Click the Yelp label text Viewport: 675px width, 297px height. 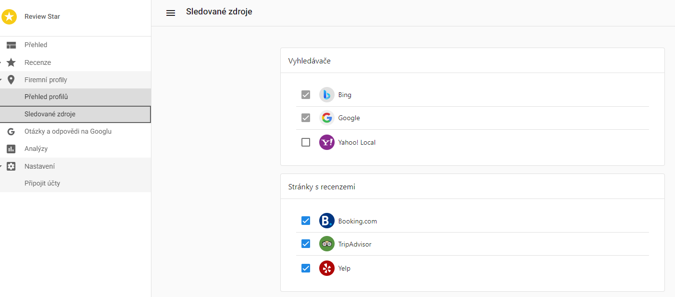pos(344,269)
